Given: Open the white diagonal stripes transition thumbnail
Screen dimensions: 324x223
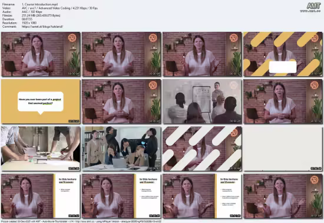Looking at the screenshot, I should click(202, 149).
